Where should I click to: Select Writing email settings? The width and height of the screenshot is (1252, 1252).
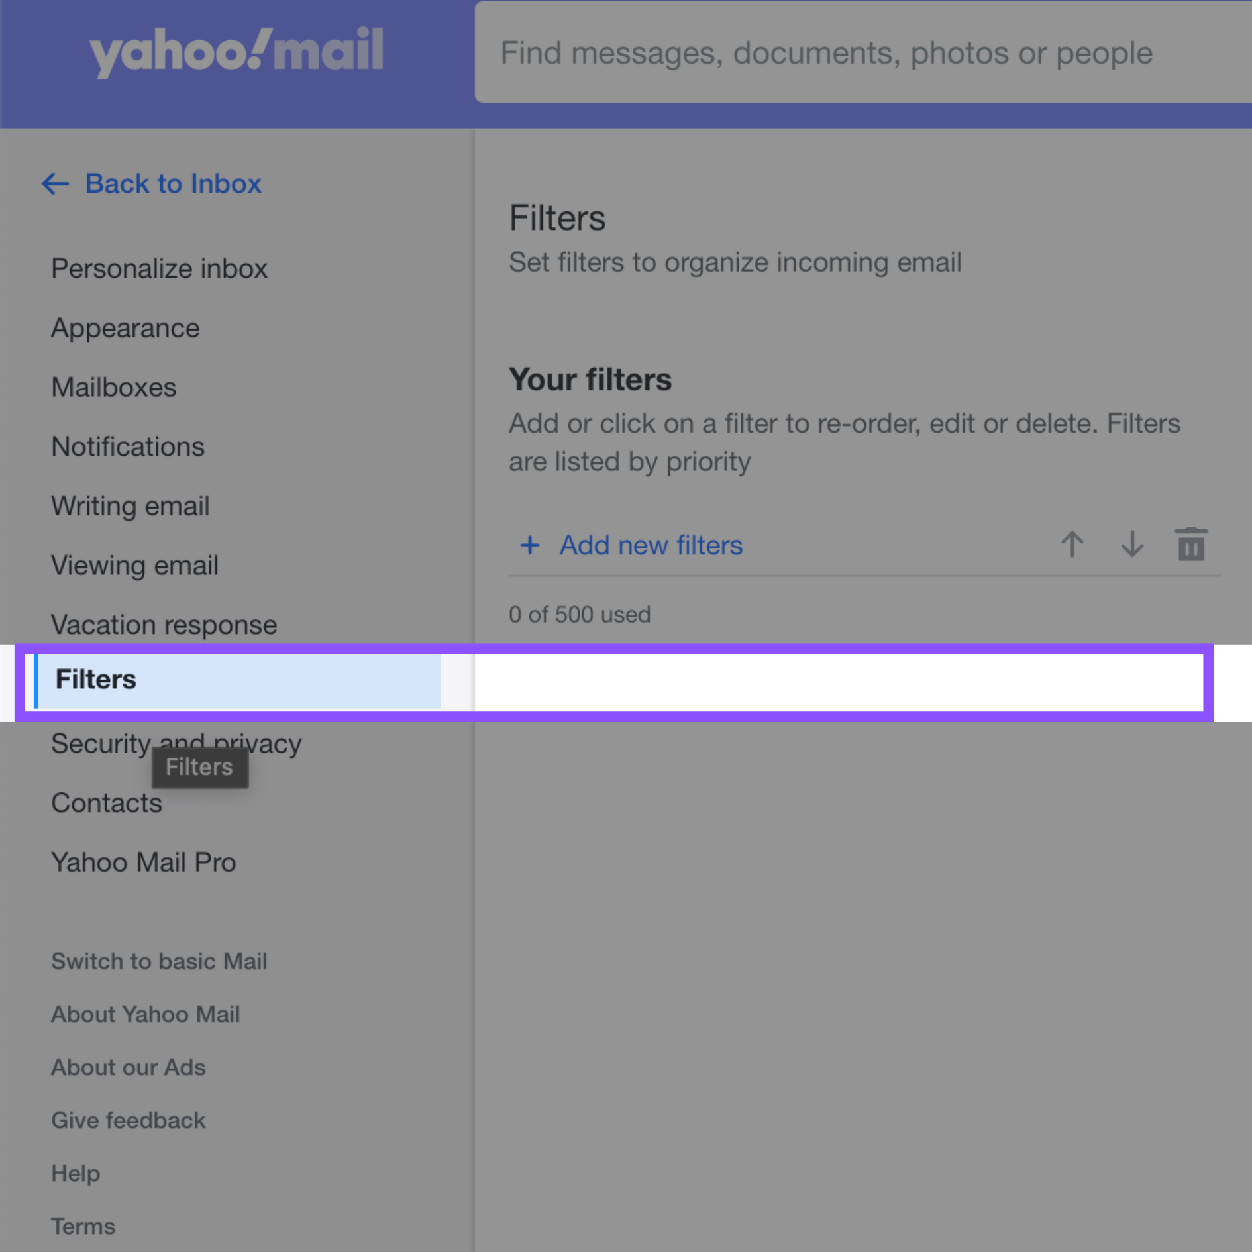click(x=130, y=507)
